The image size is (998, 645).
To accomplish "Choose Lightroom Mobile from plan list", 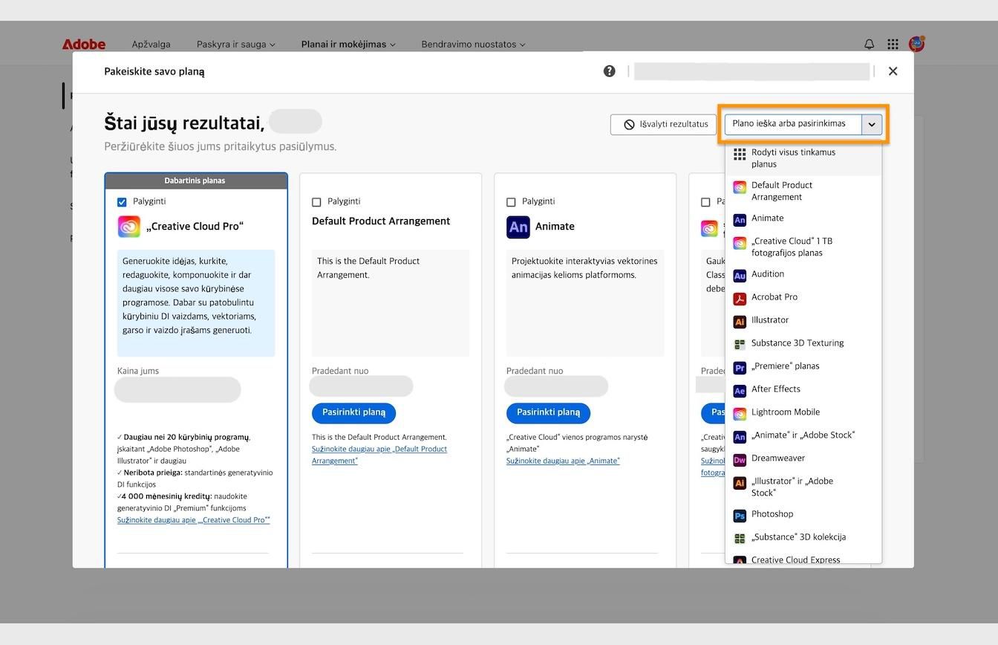I will tap(803, 412).
